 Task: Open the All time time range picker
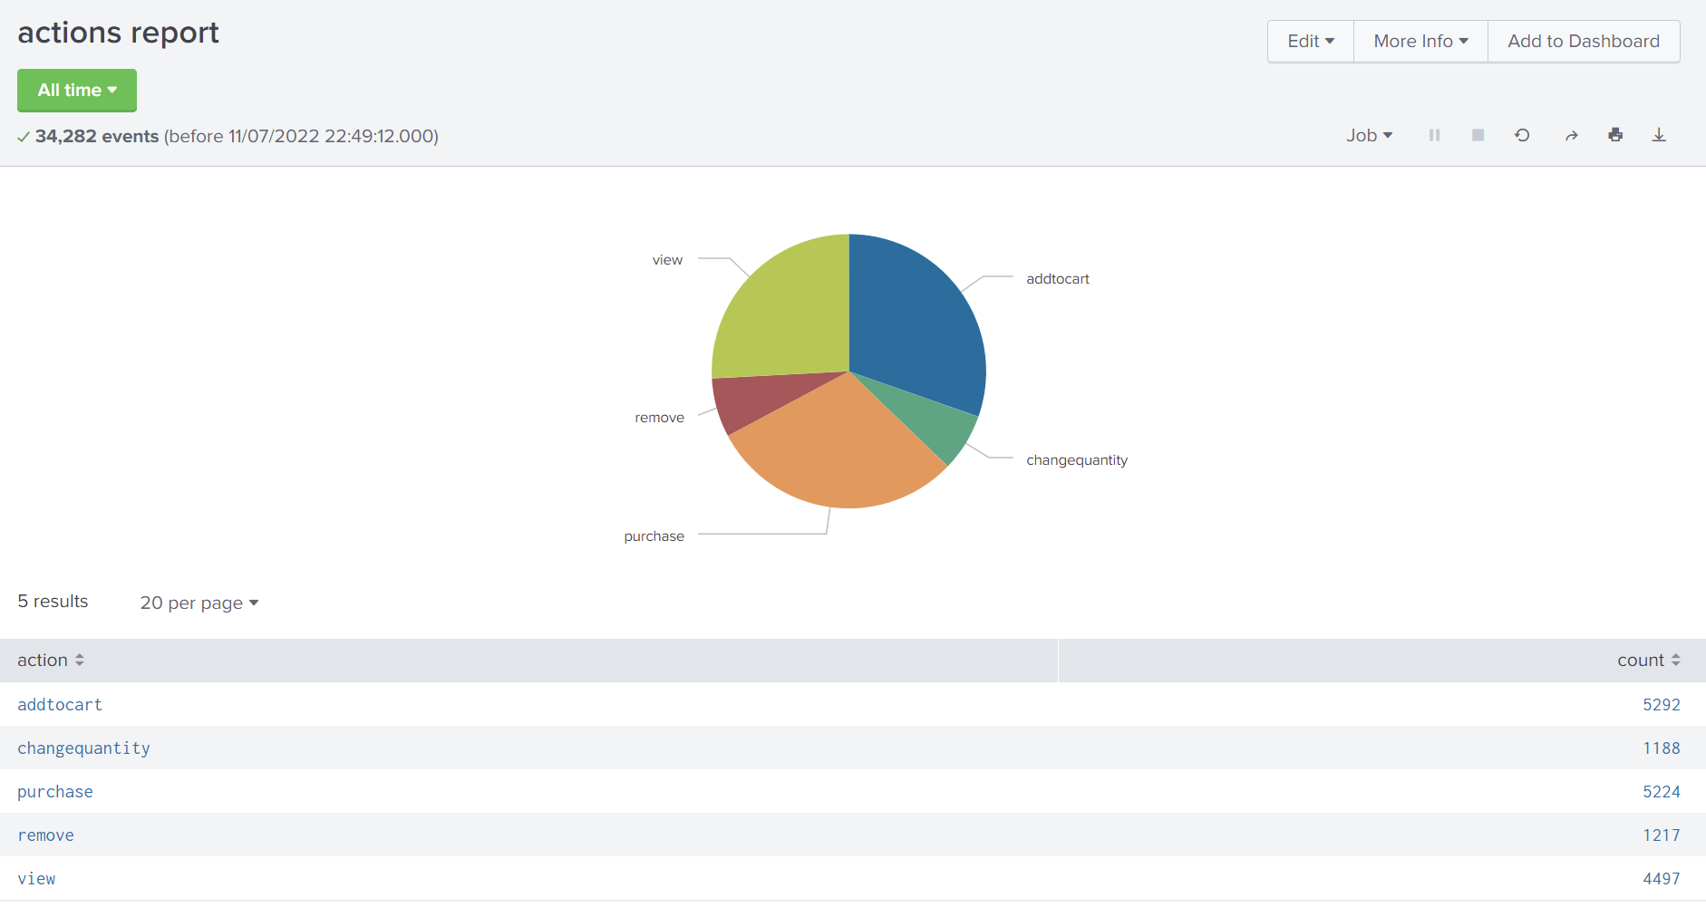pos(76,90)
